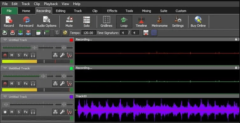
Task: Solo the green track with S
Action: (19, 83)
